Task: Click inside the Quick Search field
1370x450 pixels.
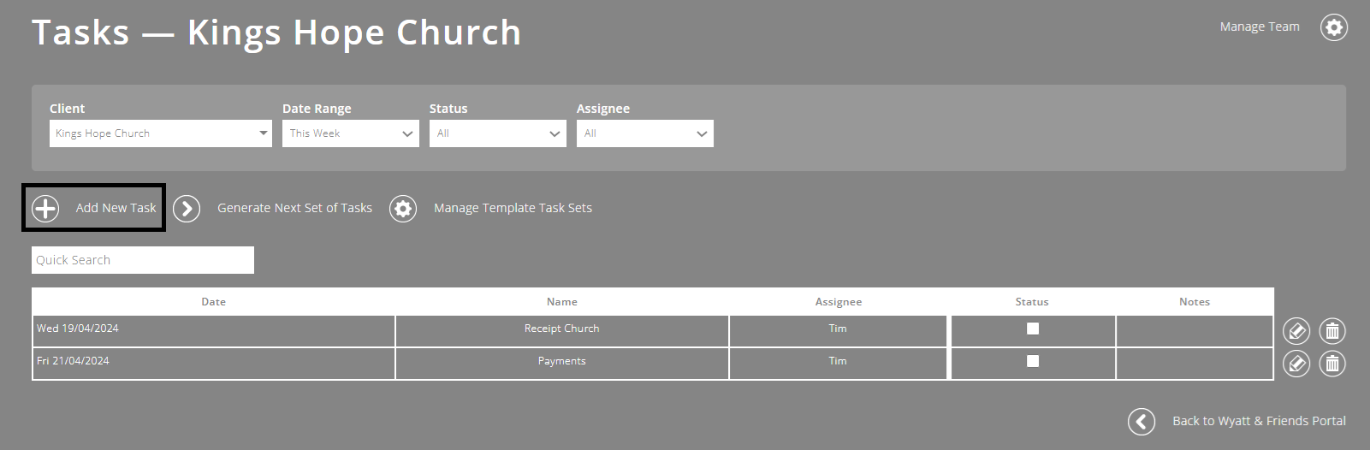Action: pos(143,260)
